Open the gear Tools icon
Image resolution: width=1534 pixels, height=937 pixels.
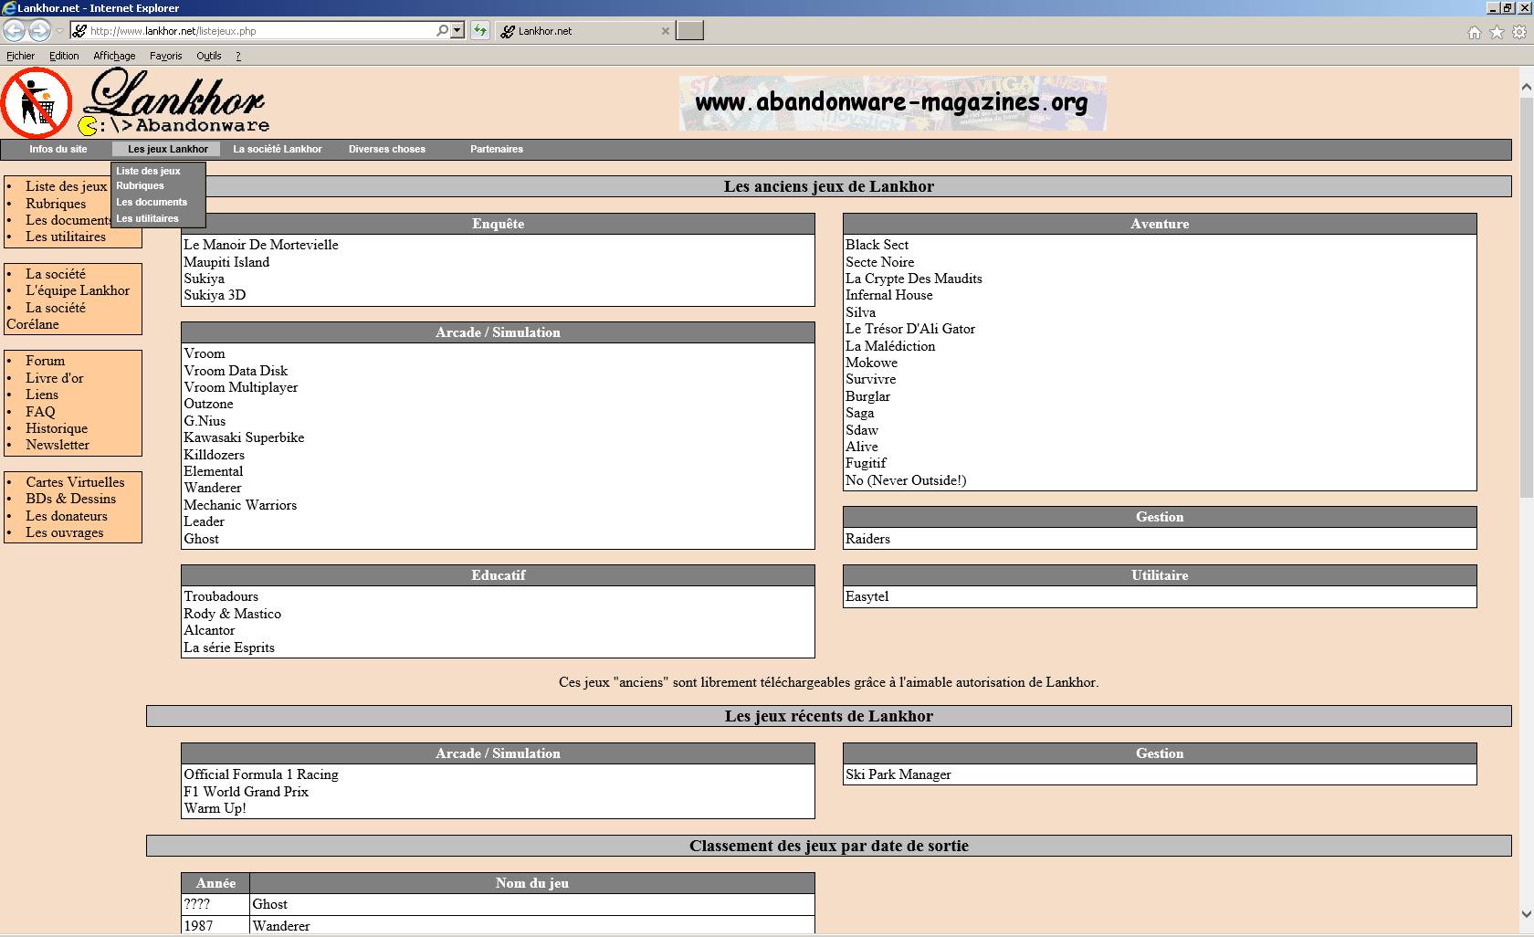pos(1519,32)
